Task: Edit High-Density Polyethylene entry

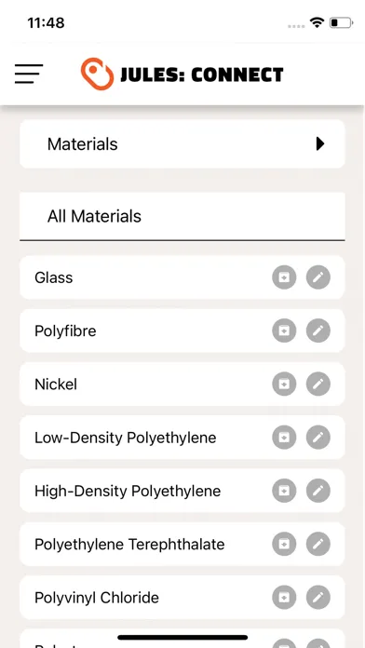Action: (318, 491)
